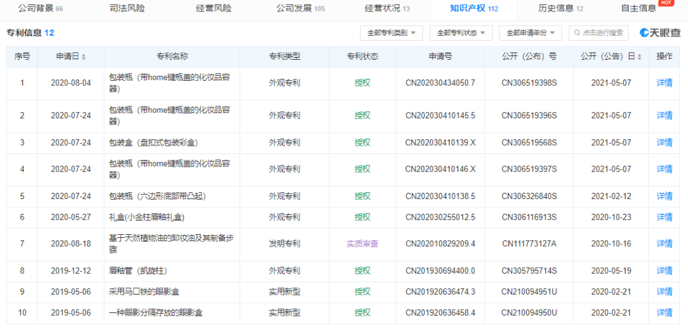Click the 实质审查 status in row 7

tap(362, 244)
